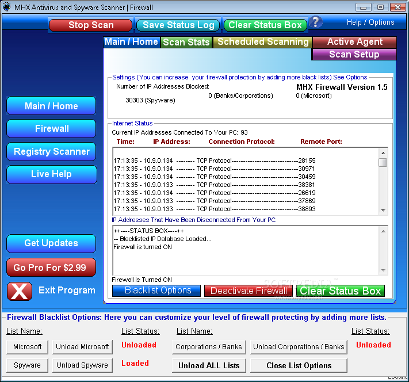The width and height of the screenshot is (409, 382).
Task: Click the Unloaded status for Corporations / Banks
Action: click(373, 345)
